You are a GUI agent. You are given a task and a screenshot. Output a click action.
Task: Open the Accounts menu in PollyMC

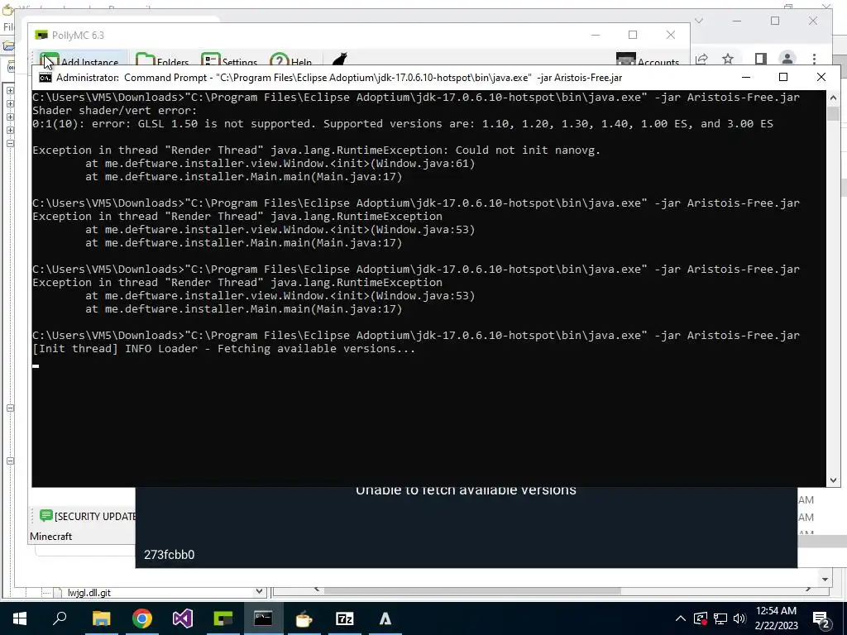(648, 60)
